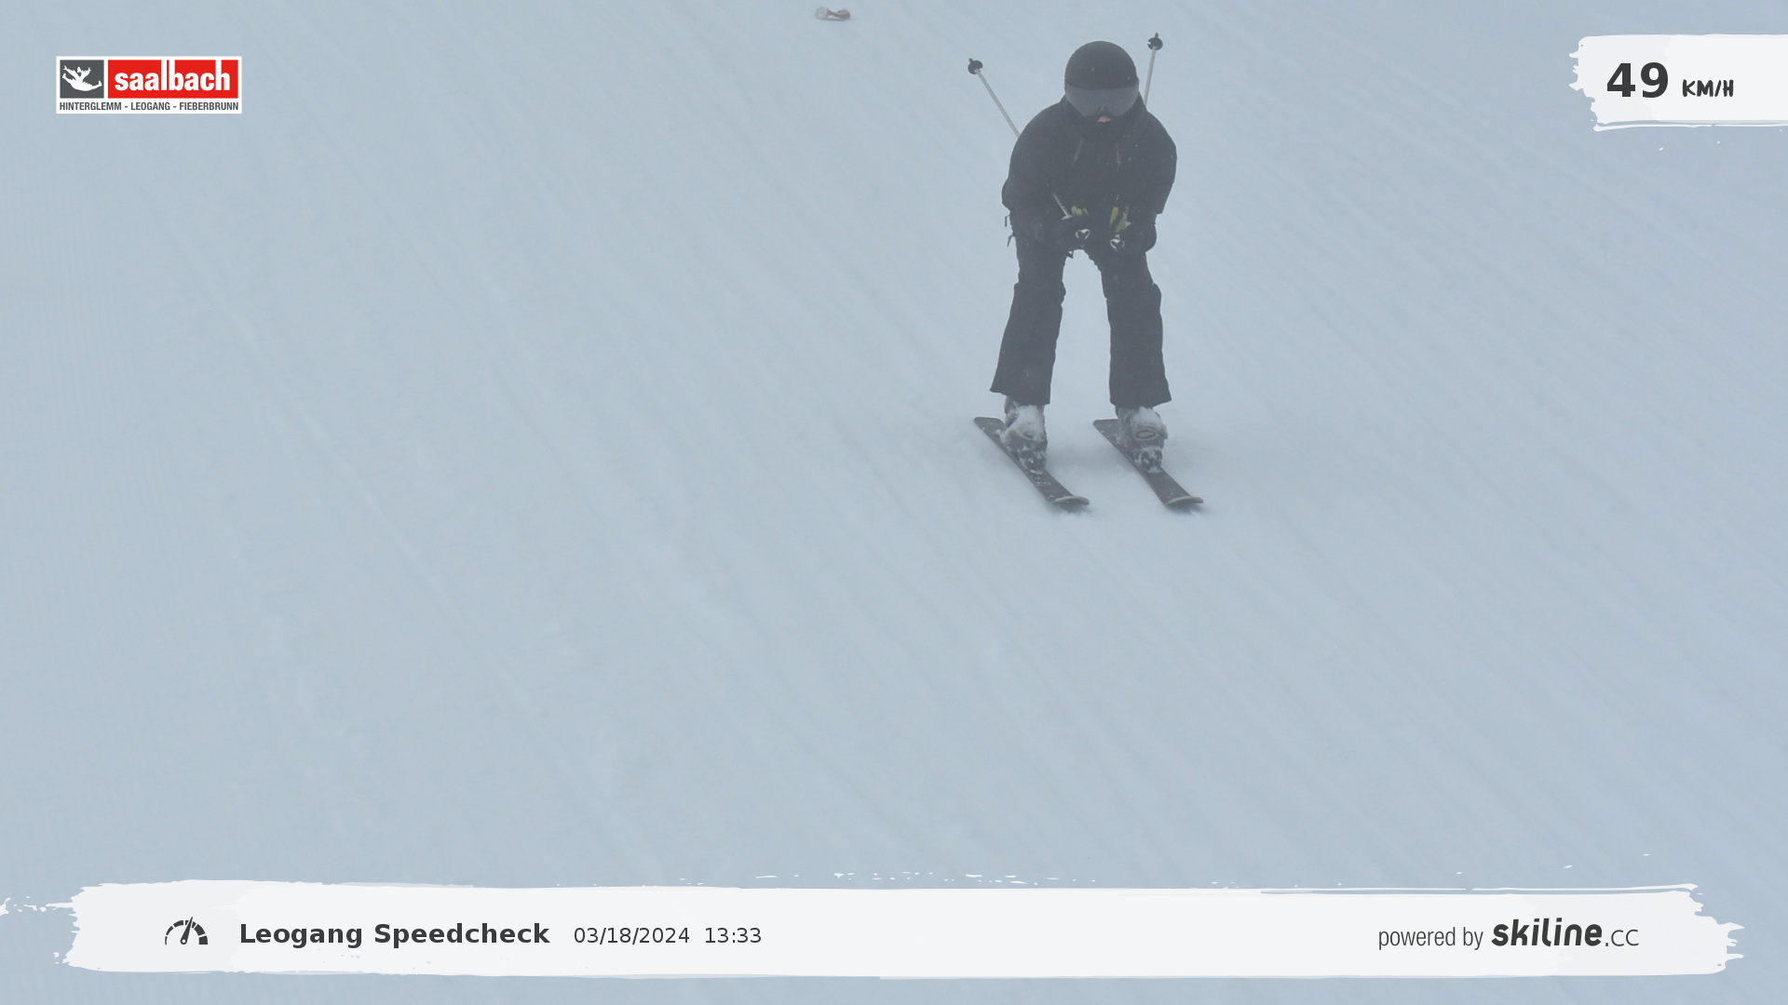Click the time 13:33
The width and height of the screenshot is (1788, 1005).
point(732,936)
